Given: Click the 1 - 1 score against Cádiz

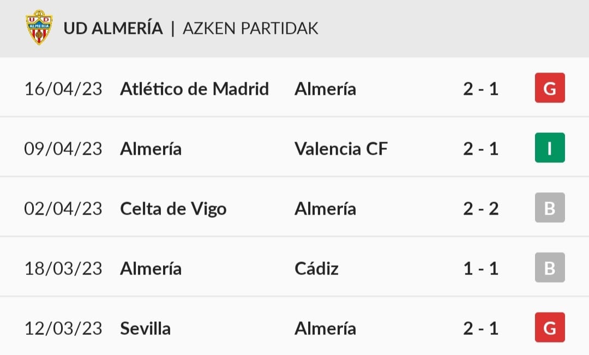Looking at the screenshot, I should point(481,269).
